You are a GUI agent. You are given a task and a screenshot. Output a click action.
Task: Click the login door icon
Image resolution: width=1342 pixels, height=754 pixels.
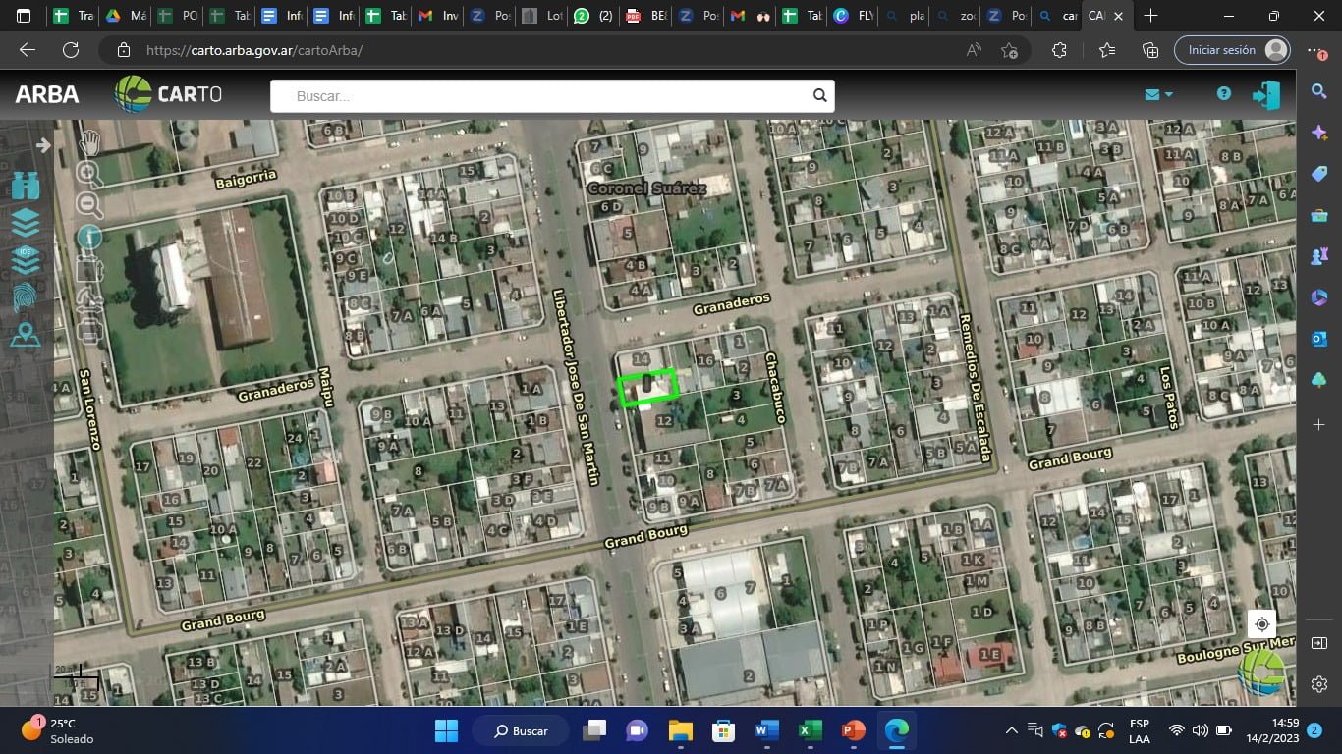point(1265,94)
